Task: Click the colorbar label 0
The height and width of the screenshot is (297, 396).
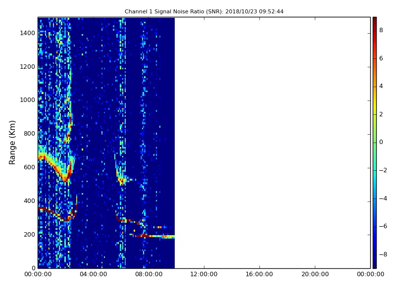Action: pyautogui.click(x=381, y=142)
